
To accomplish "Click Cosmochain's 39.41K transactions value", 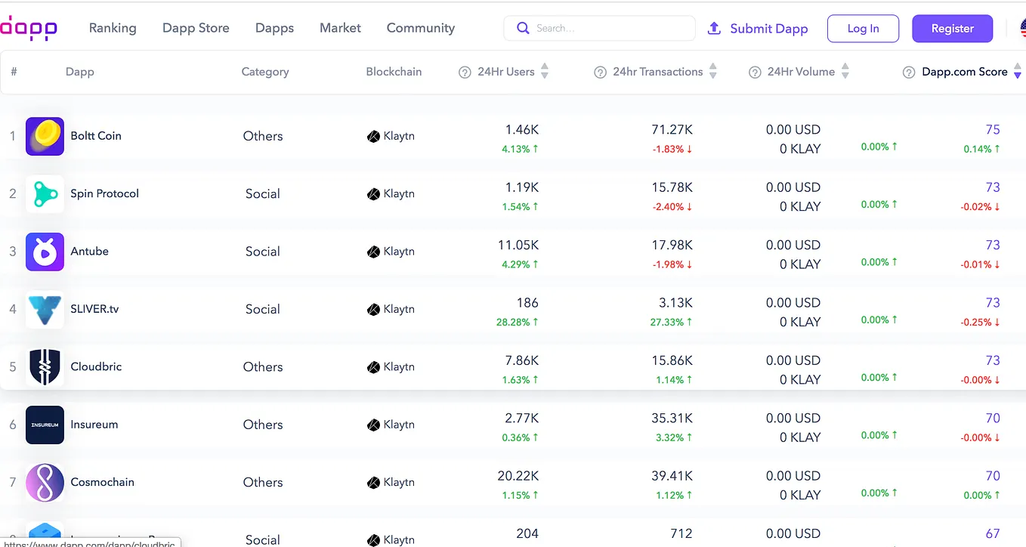I will [x=672, y=476].
